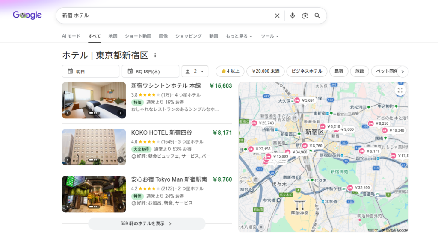Screen dimensions: 438x244
Task: Show next photo of 新宿ワシントンホテル
Action: 120,113
